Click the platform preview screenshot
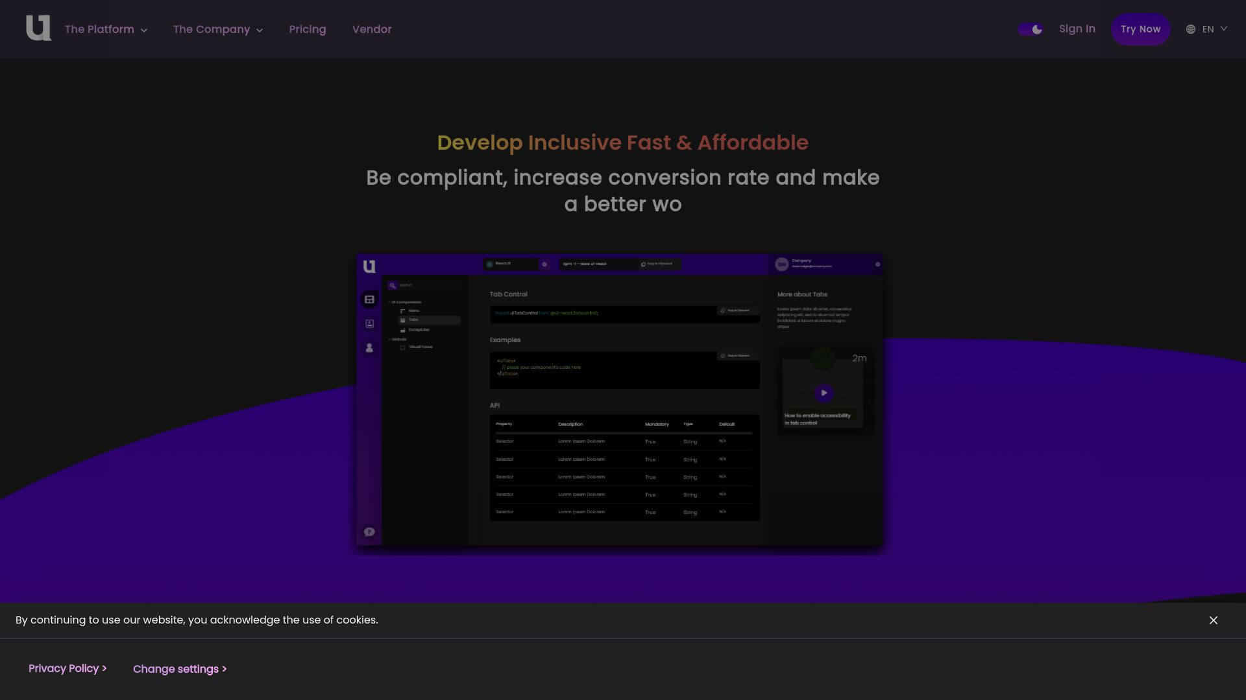The width and height of the screenshot is (1246, 700). (619, 400)
